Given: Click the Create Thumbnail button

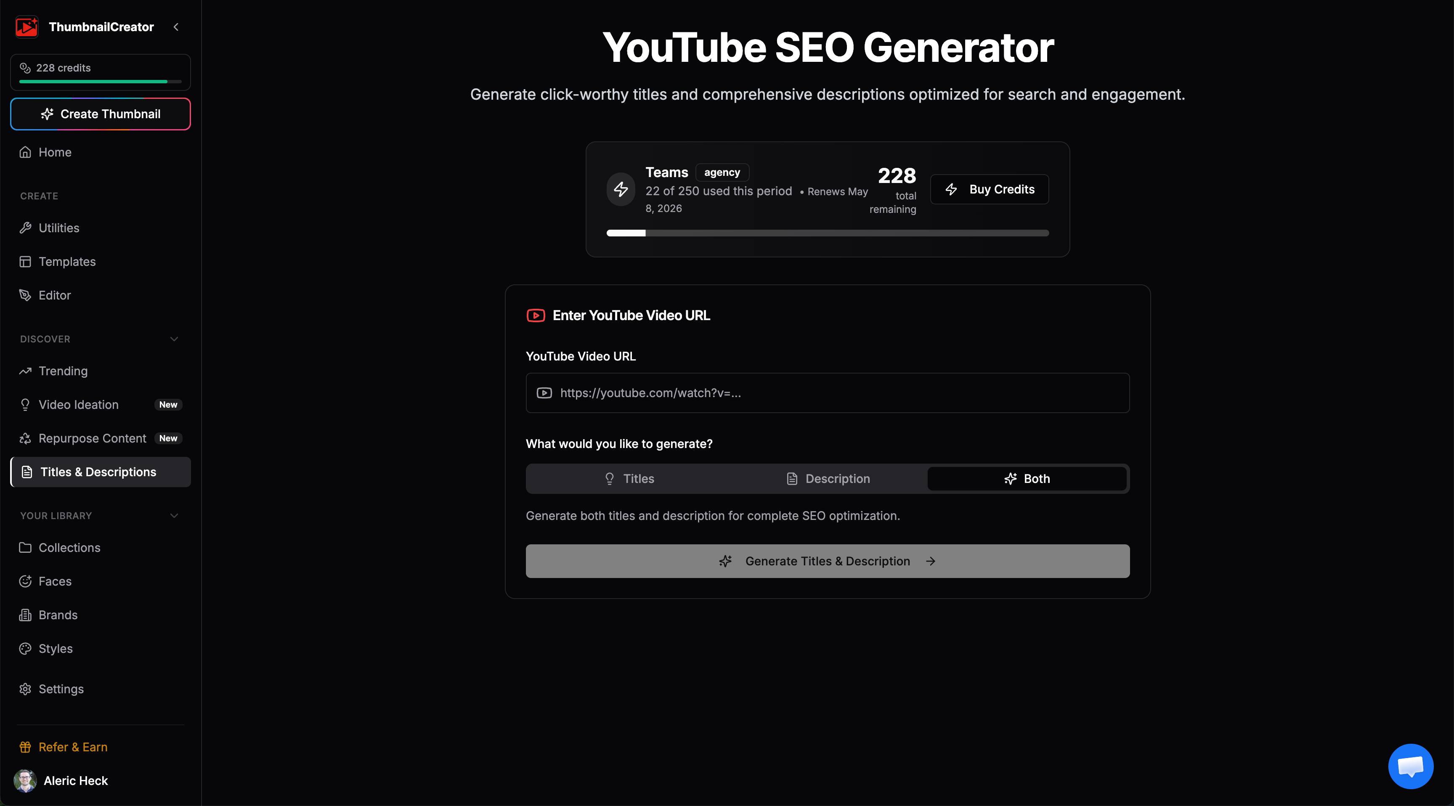Looking at the screenshot, I should coord(101,114).
